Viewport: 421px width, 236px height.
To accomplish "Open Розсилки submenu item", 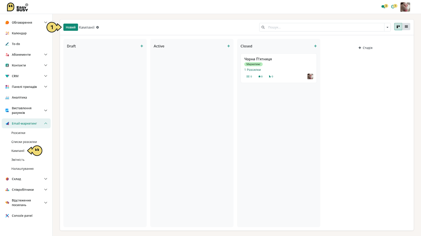I will pyautogui.click(x=18, y=133).
